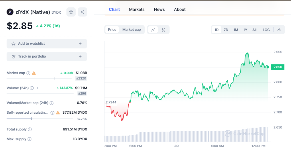Click the 37.78% supply percentage
Screen dimensions: 291x147
click(x=82, y=119)
